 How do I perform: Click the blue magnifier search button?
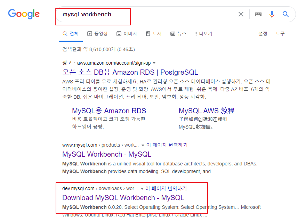pos(285,14)
